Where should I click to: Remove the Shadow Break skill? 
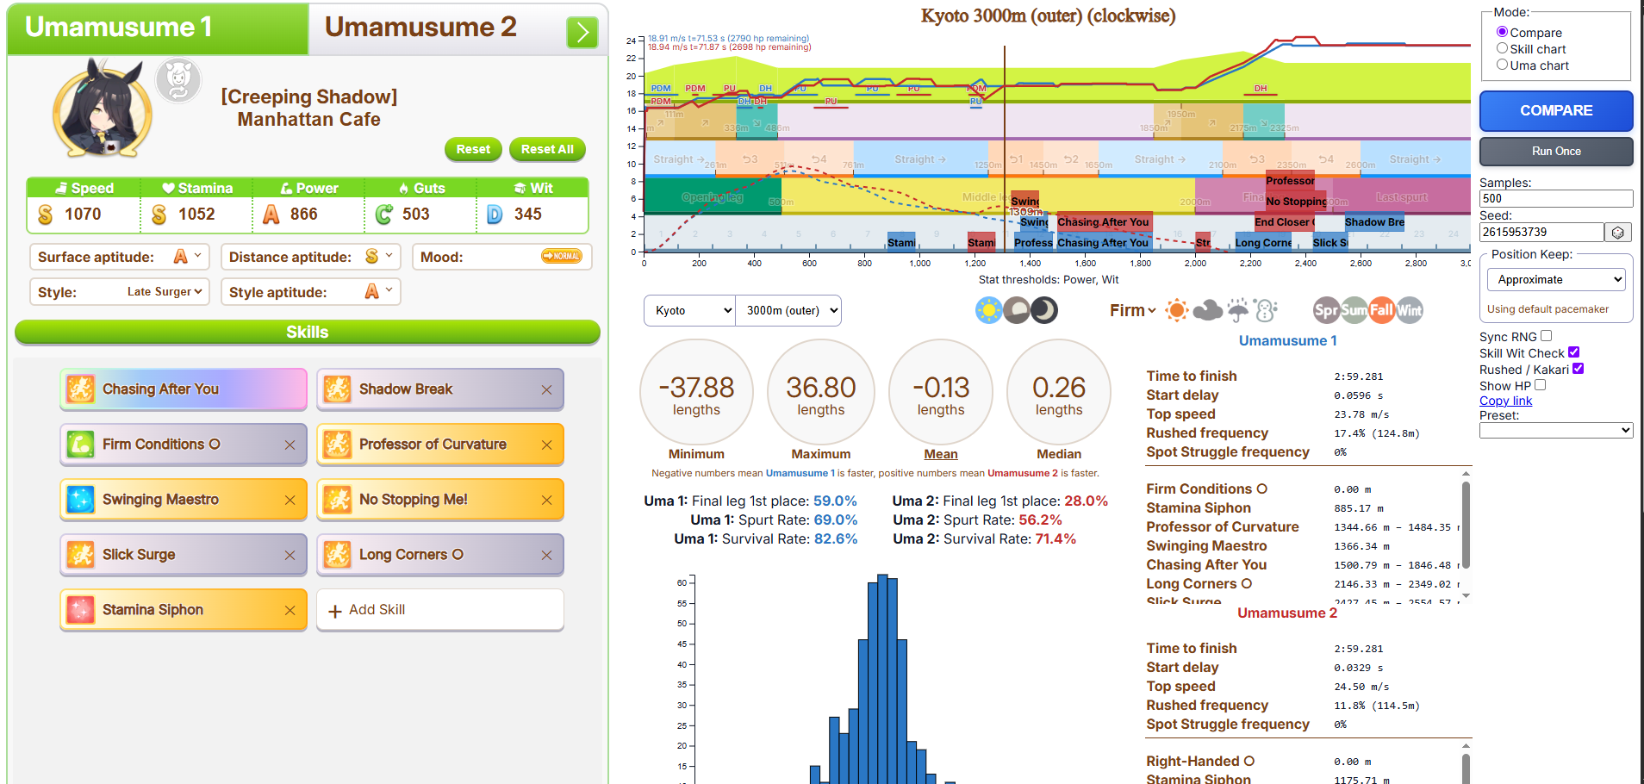point(546,390)
